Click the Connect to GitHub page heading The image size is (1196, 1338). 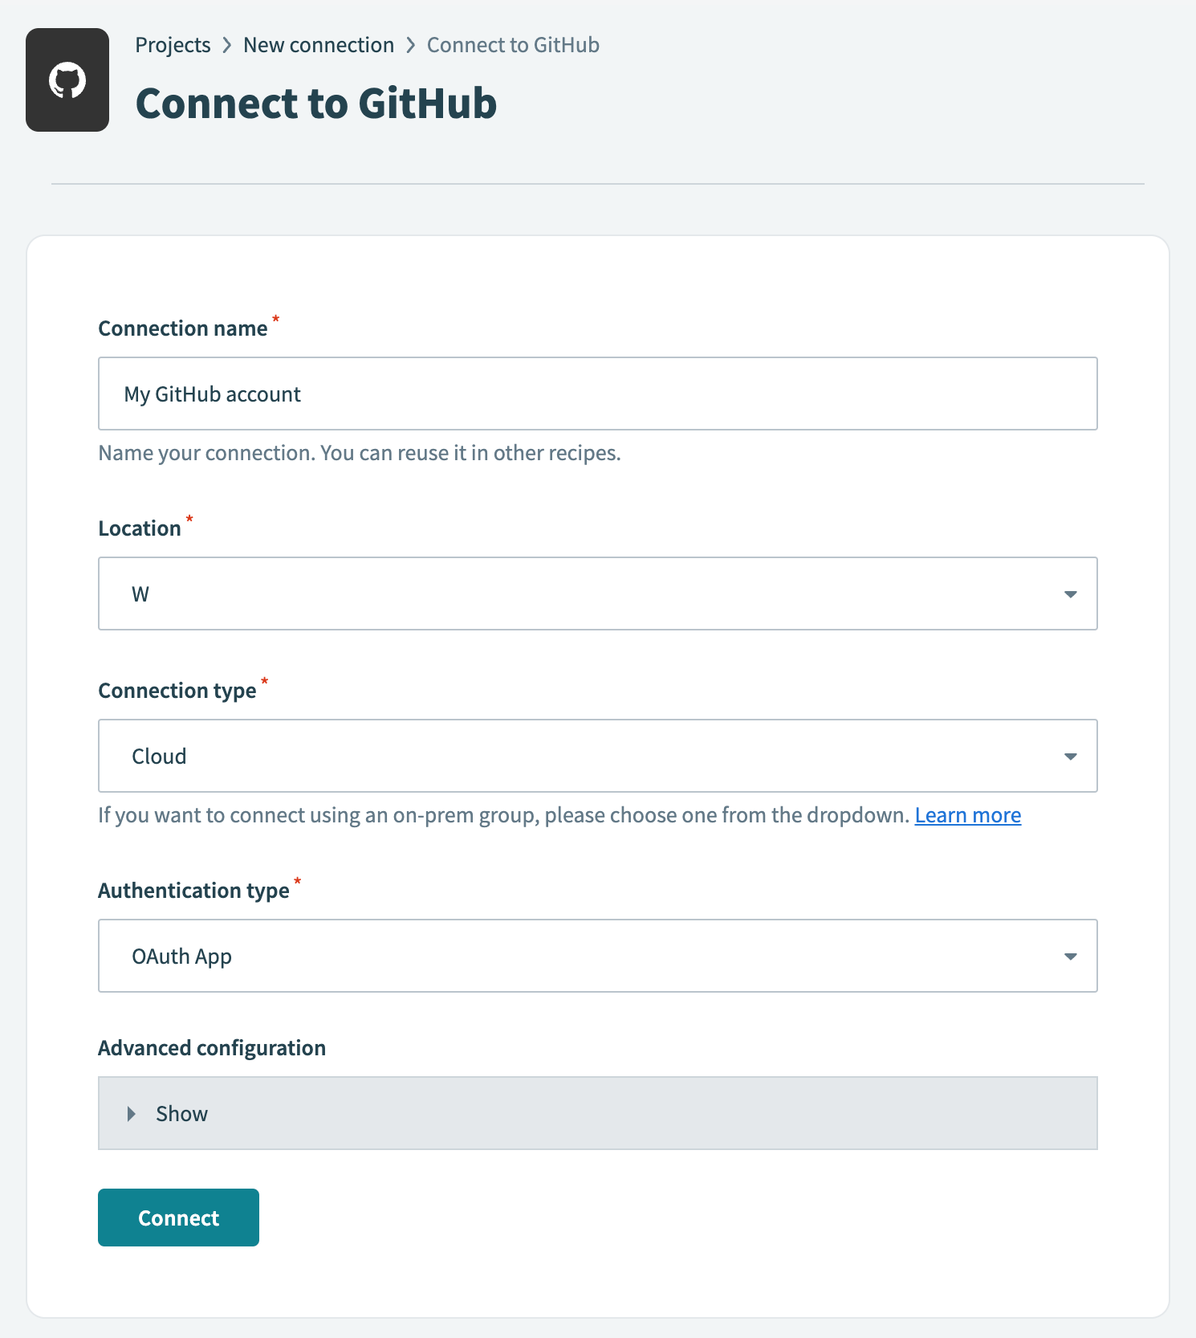pos(316,103)
